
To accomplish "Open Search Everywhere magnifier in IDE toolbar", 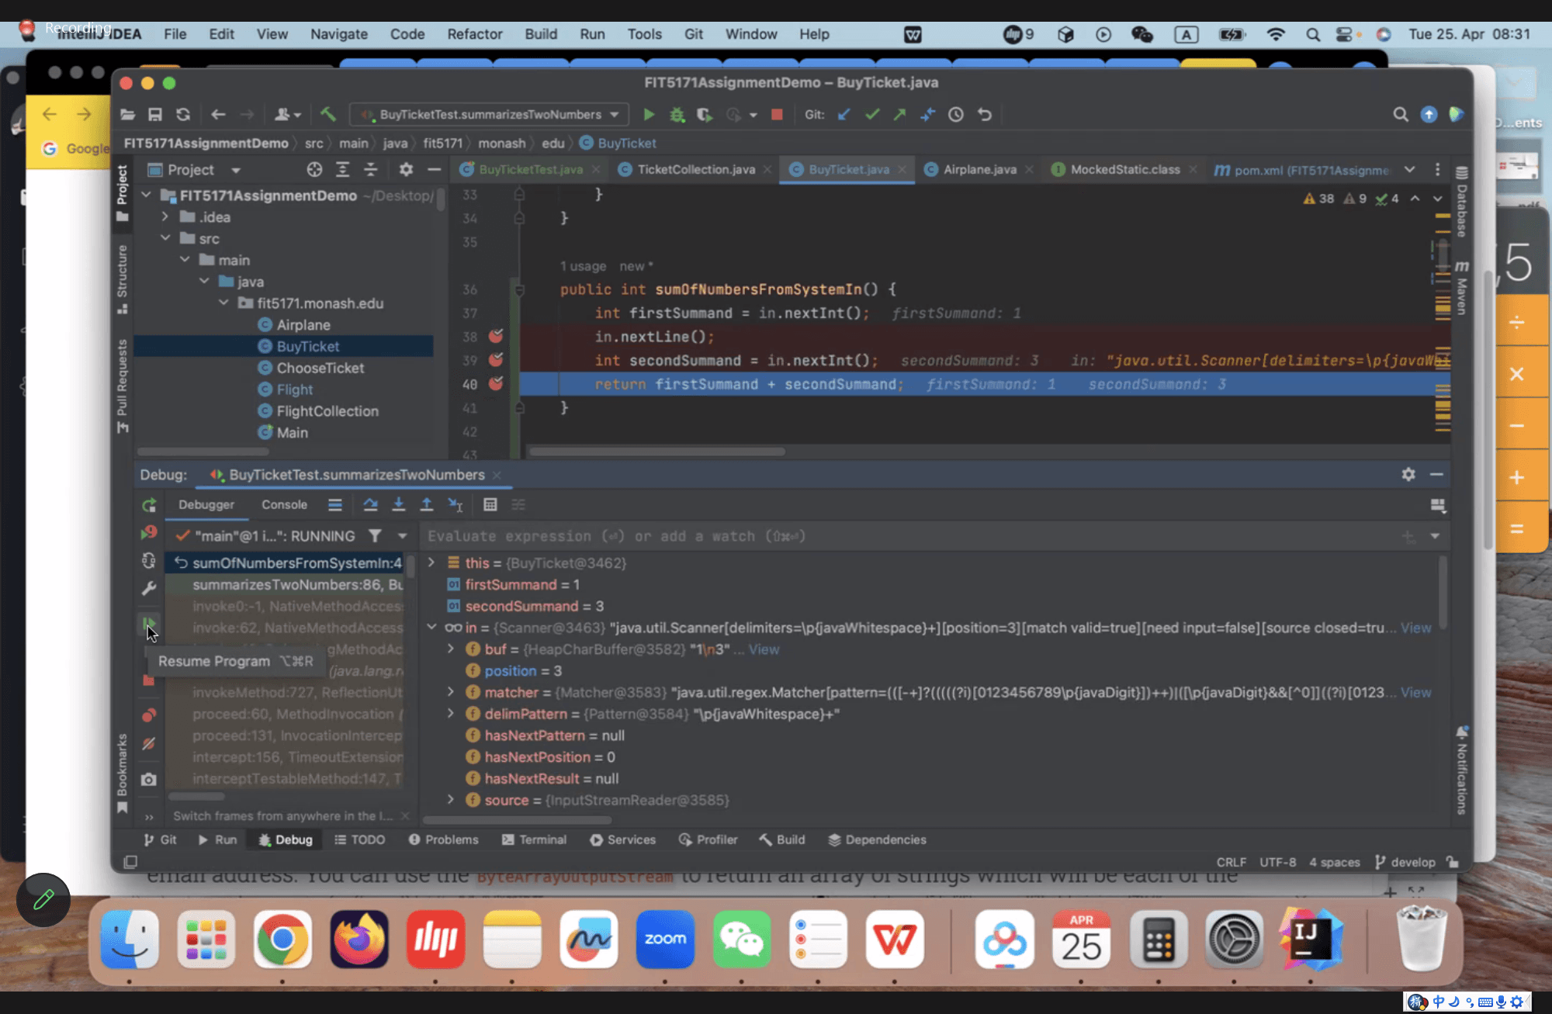I will pos(1400,115).
